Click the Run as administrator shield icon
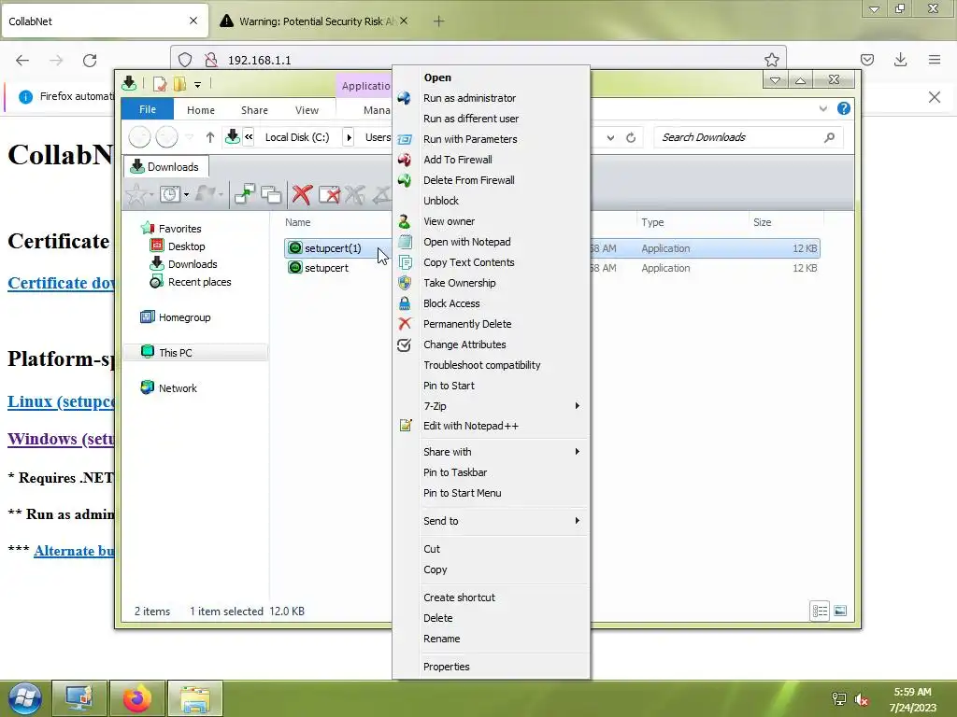The width and height of the screenshot is (957, 717). tap(404, 98)
